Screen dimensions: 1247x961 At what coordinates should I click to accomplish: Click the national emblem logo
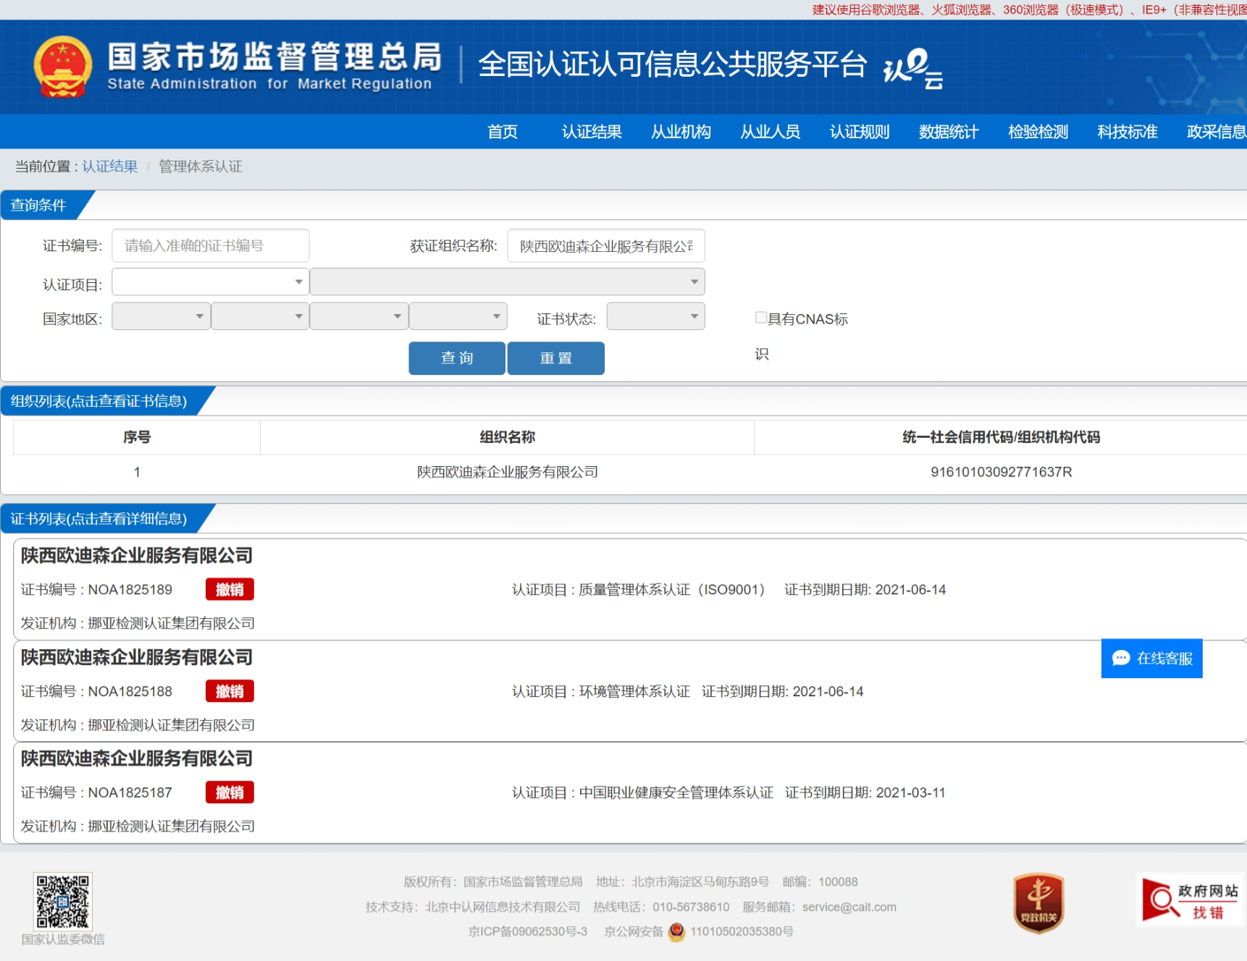63,67
